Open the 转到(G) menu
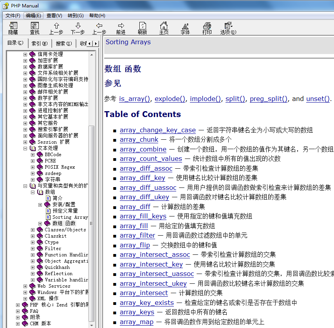The image size is (334, 328). 76,16
